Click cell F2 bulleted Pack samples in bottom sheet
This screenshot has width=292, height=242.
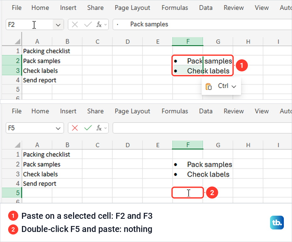point(188,164)
